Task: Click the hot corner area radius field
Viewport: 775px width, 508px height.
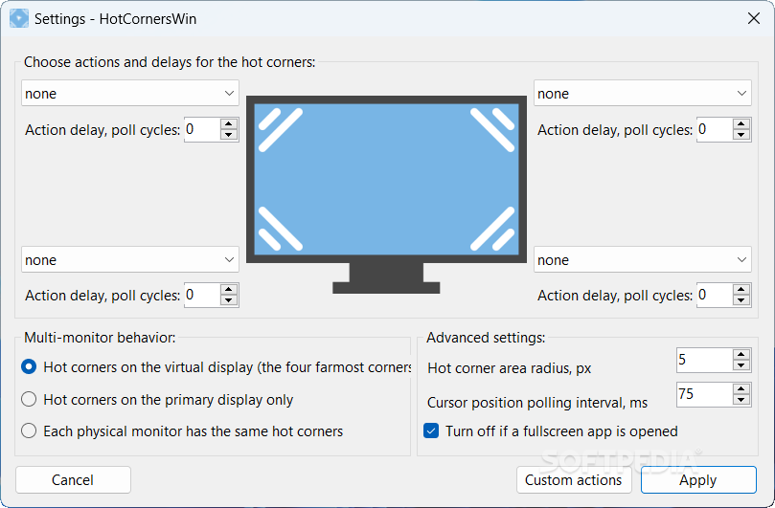Action: 705,360
